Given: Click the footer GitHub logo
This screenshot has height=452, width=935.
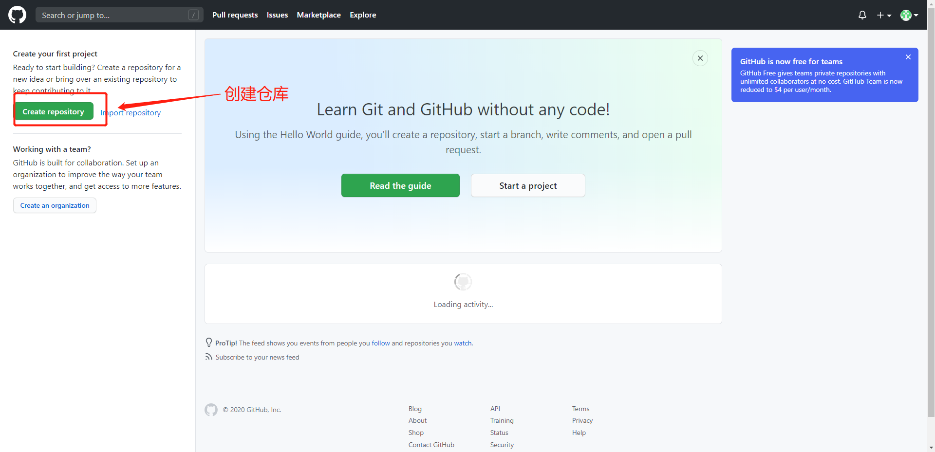Looking at the screenshot, I should click(x=211, y=410).
